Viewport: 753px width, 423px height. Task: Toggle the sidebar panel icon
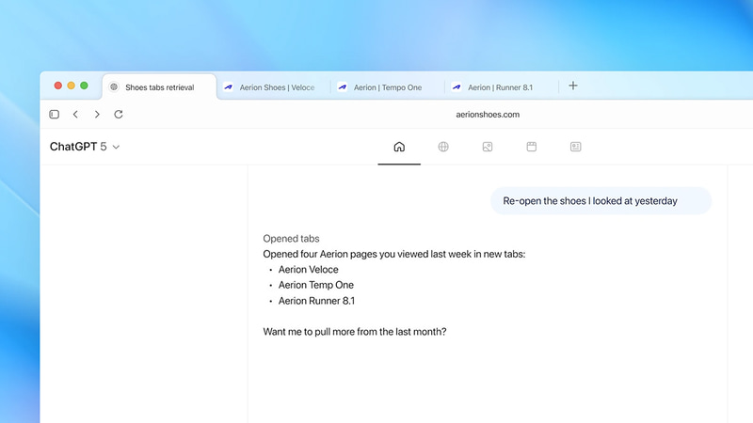[55, 115]
